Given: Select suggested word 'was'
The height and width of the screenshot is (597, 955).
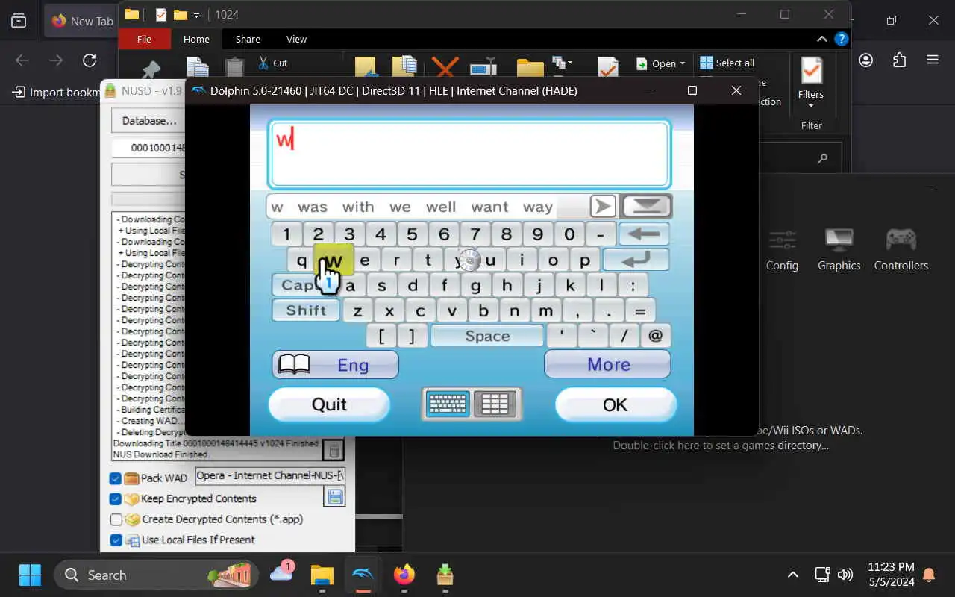Looking at the screenshot, I should [313, 207].
